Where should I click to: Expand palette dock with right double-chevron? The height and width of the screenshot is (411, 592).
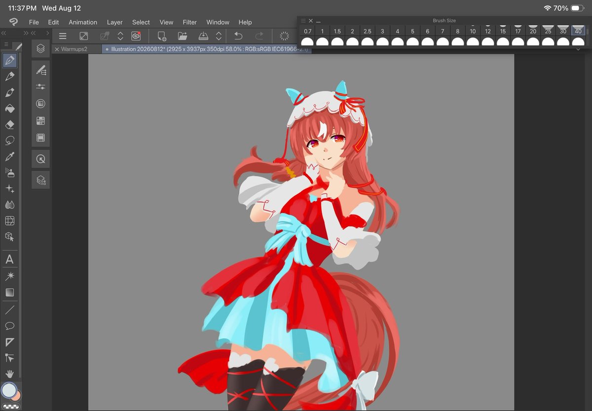tap(26, 33)
